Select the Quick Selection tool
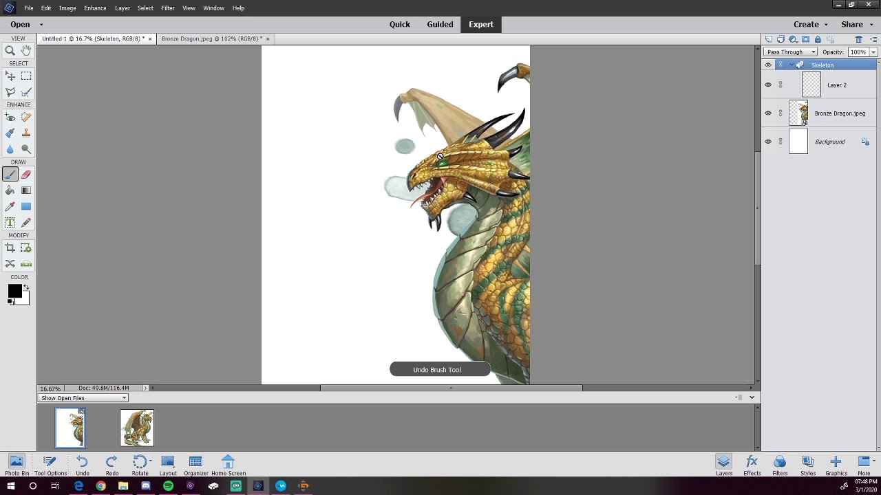Screen dimensions: 881x495 pos(26,92)
